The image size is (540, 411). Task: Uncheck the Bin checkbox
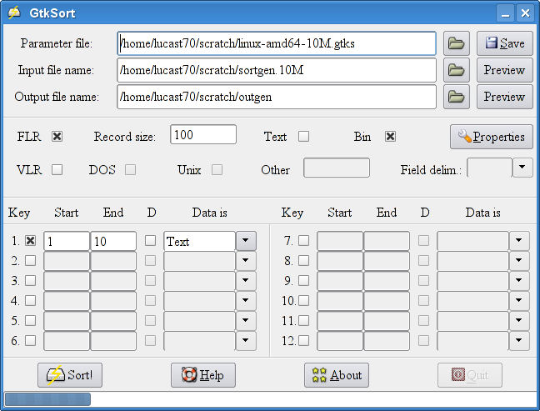click(x=390, y=137)
